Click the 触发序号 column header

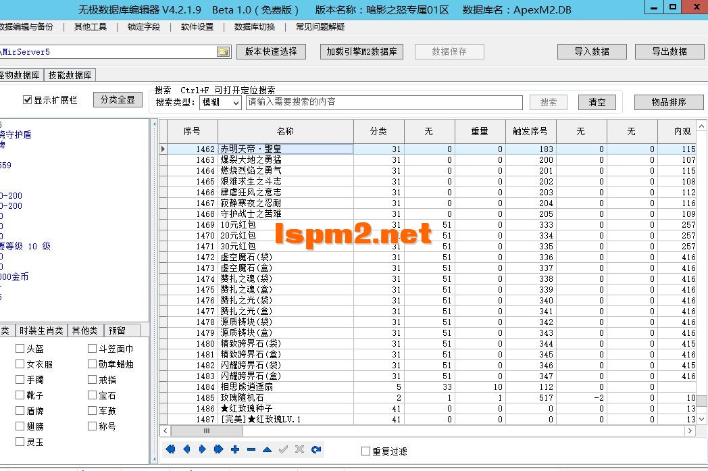pos(530,131)
